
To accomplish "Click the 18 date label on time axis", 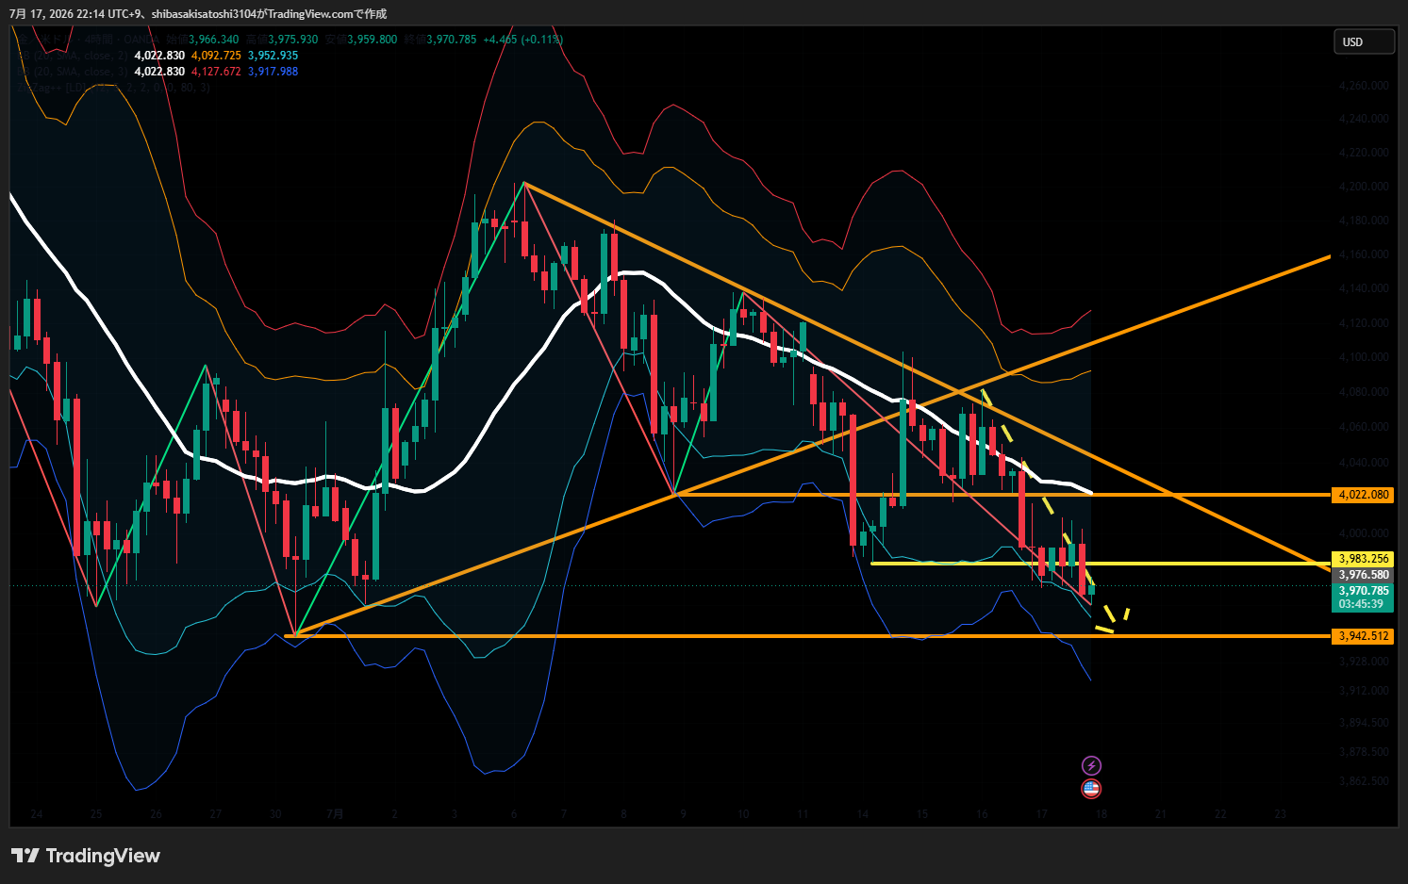I will click(1101, 814).
